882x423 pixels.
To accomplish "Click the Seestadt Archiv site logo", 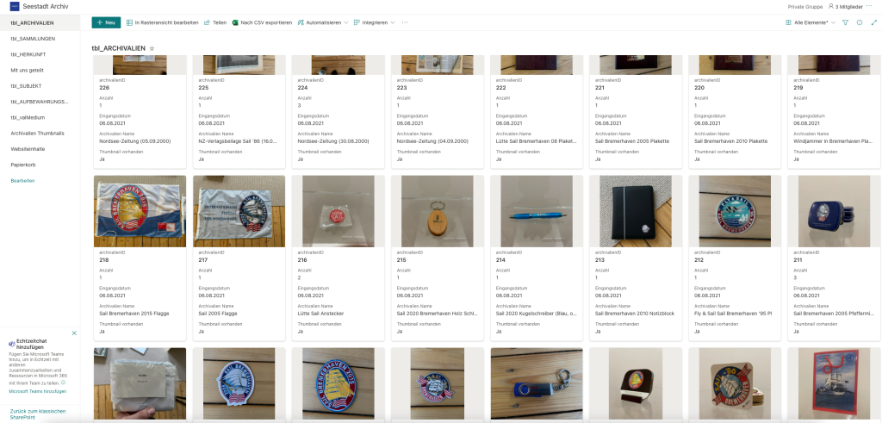I will click(15, 7).
